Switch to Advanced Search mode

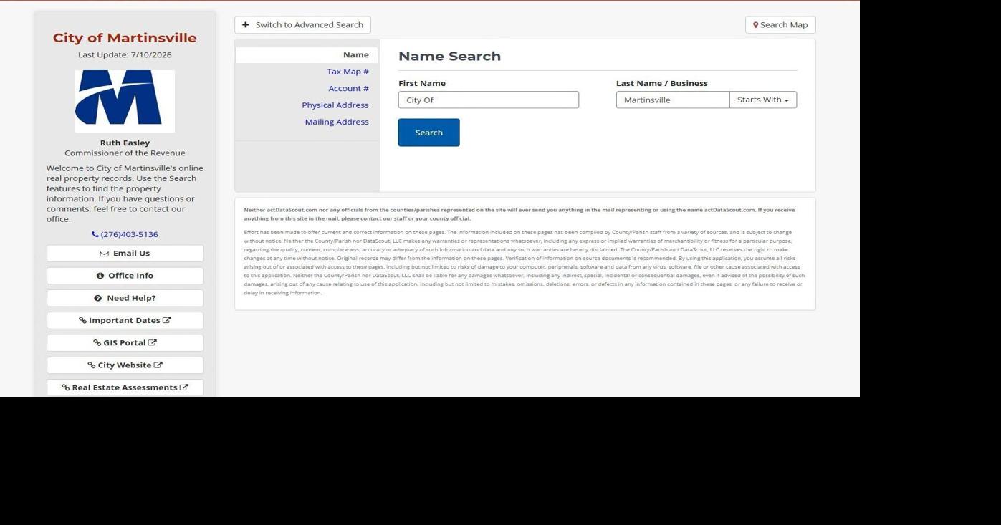[302, 25]
